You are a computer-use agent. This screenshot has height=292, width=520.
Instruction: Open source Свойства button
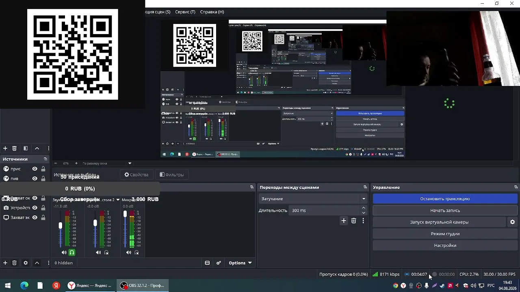pos(136,175)
